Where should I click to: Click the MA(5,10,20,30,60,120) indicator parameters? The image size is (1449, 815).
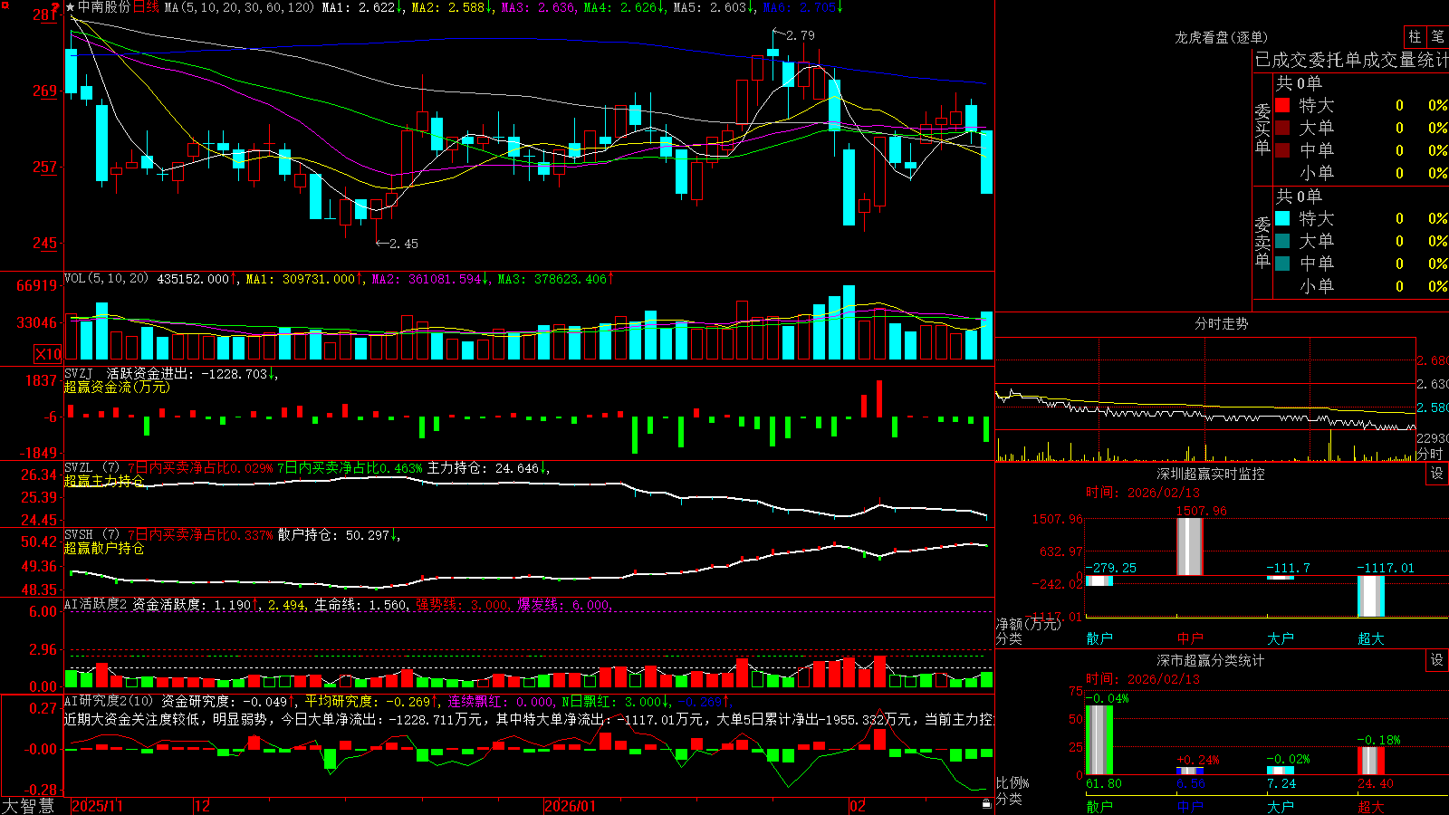(x=240, y=7)
